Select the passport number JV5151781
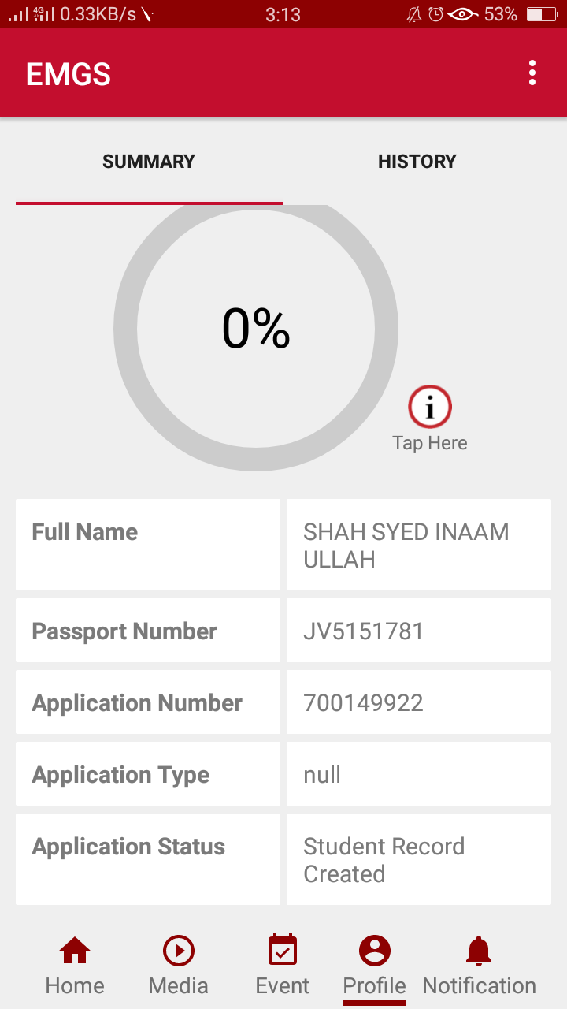567x1009 pixels. 364,631
